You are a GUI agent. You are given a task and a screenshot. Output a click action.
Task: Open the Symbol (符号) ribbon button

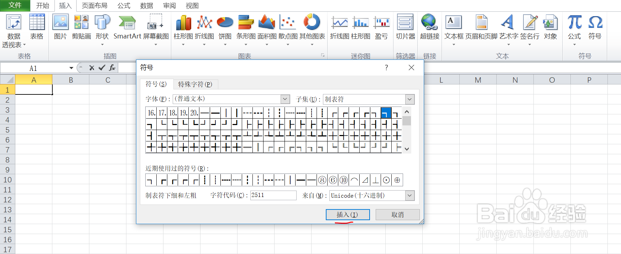pyautogui.click(x=595, y=27)
